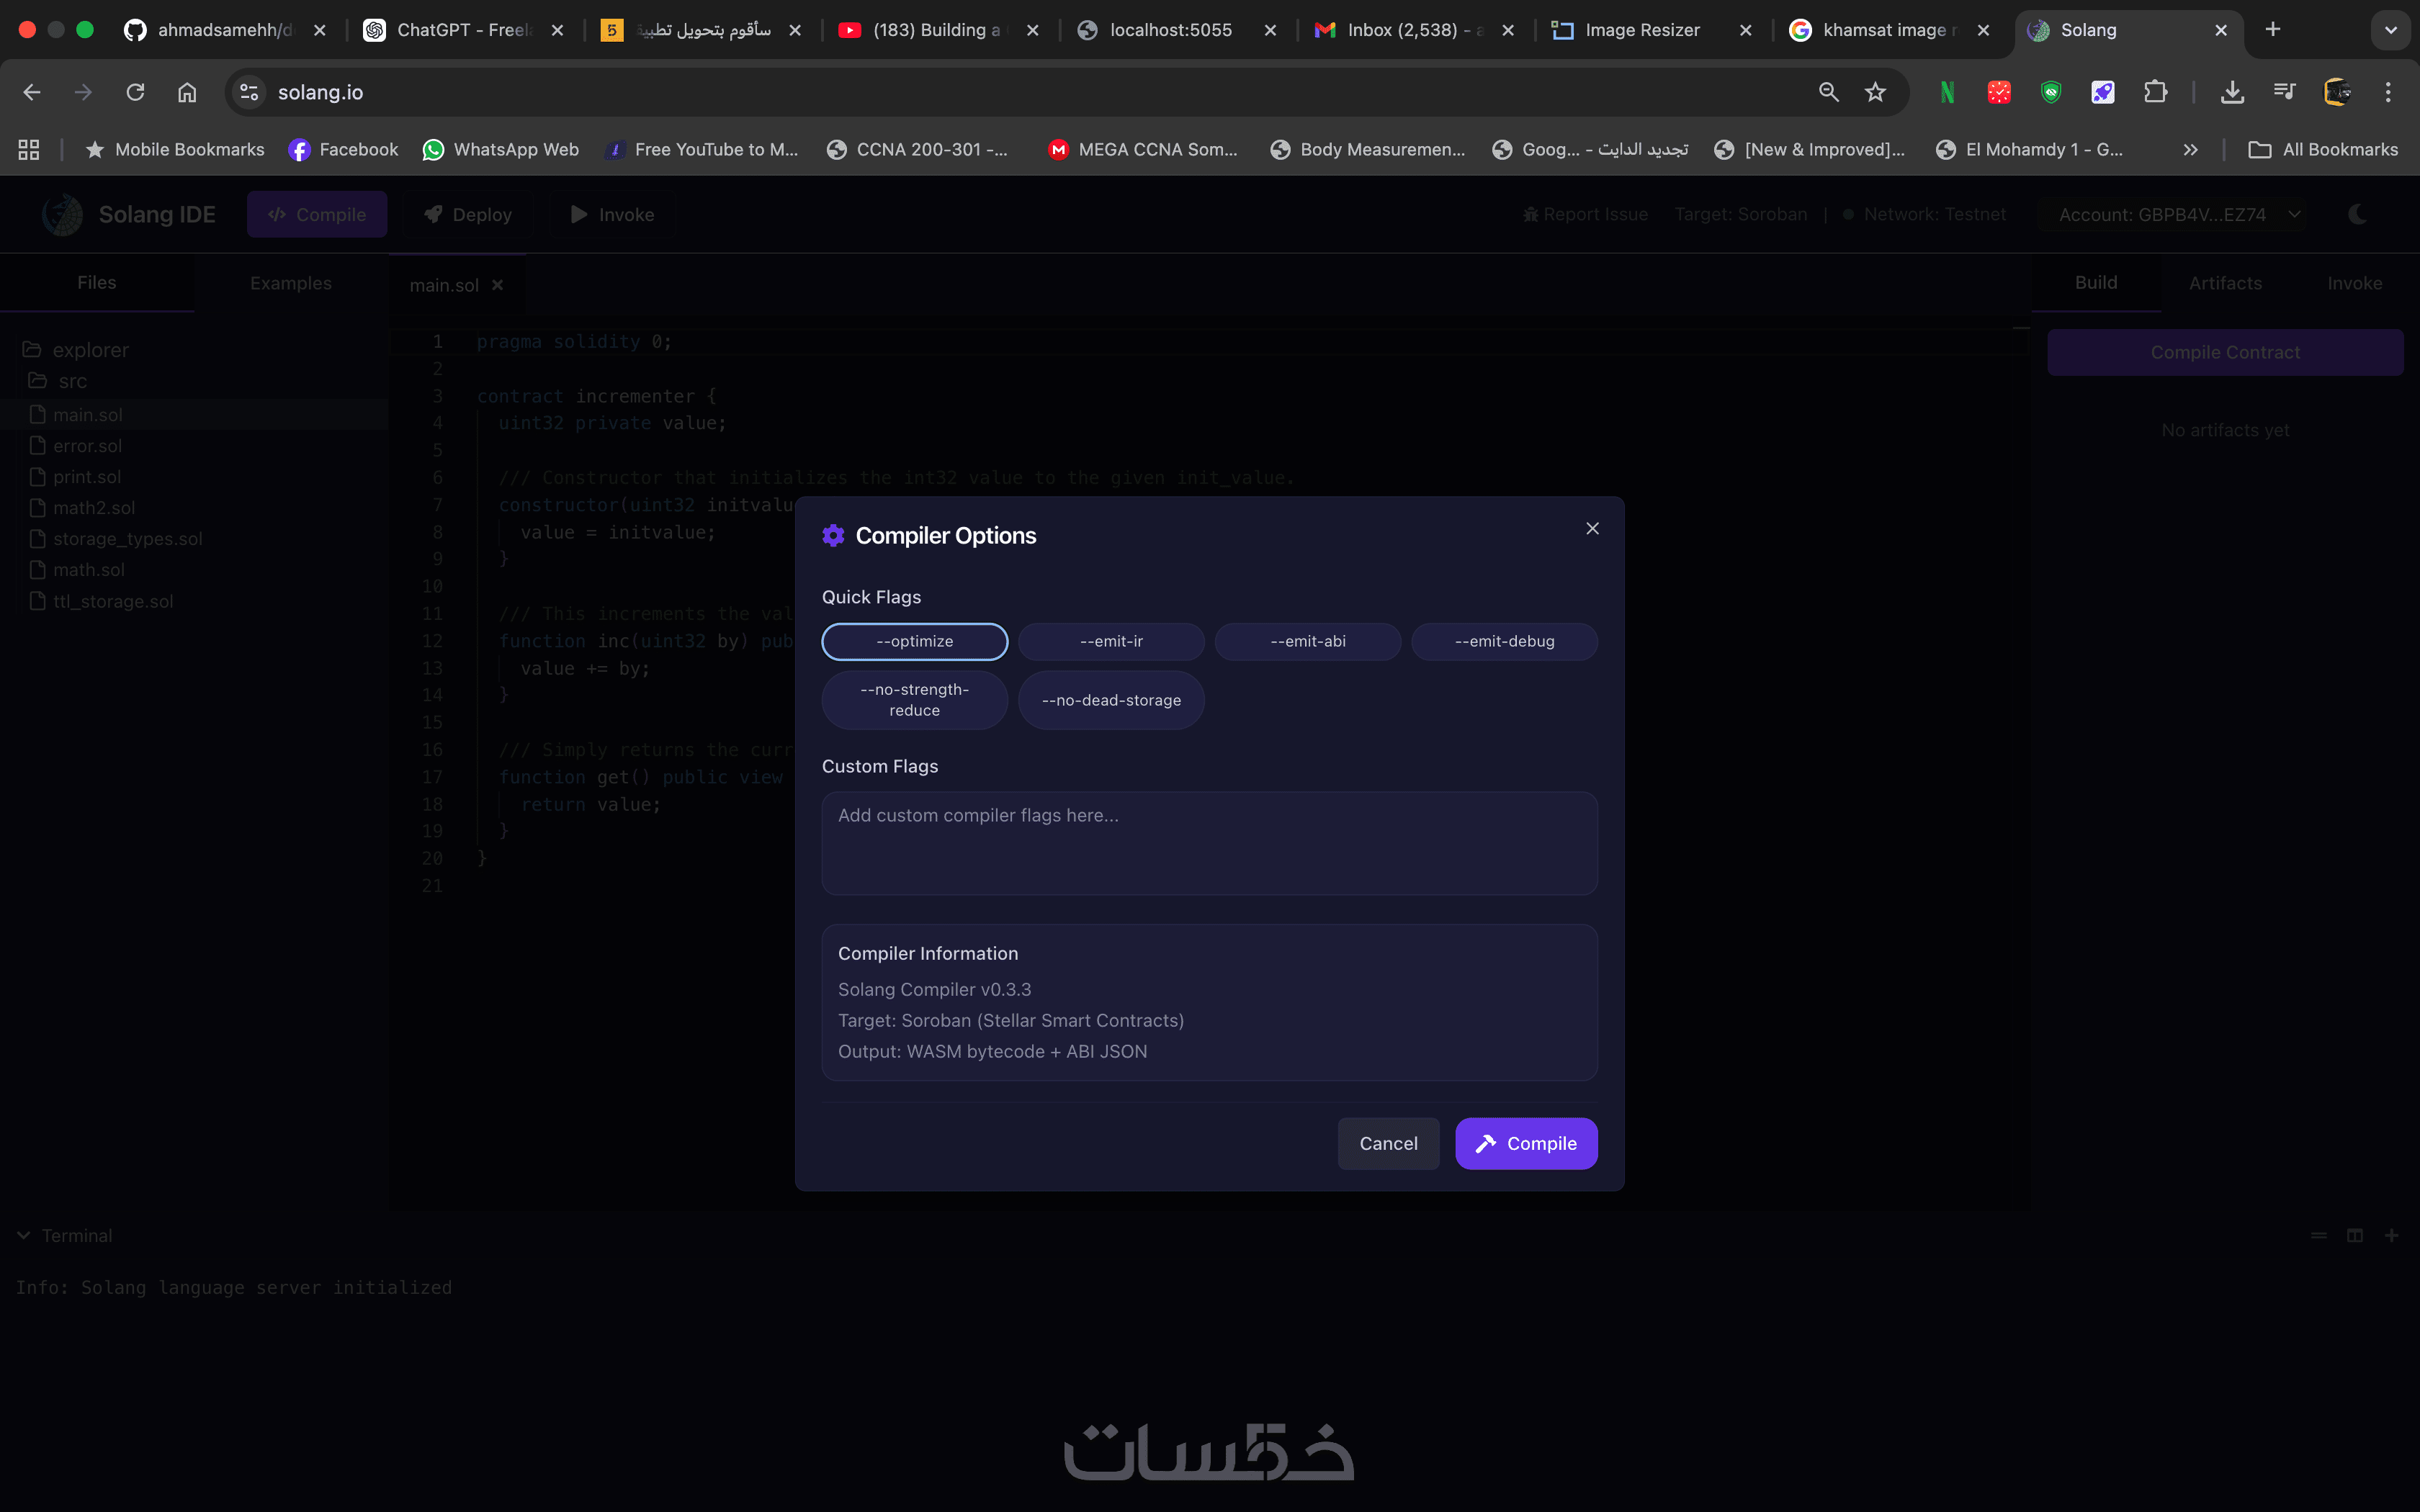Switch to the Artifacts tab
2420x1512 pixels.
[2225, 283]
